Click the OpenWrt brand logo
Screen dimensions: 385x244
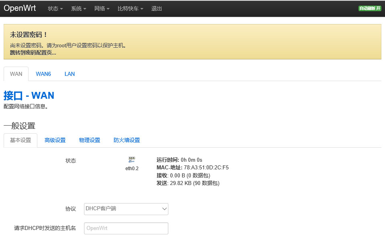pos(20,8)
